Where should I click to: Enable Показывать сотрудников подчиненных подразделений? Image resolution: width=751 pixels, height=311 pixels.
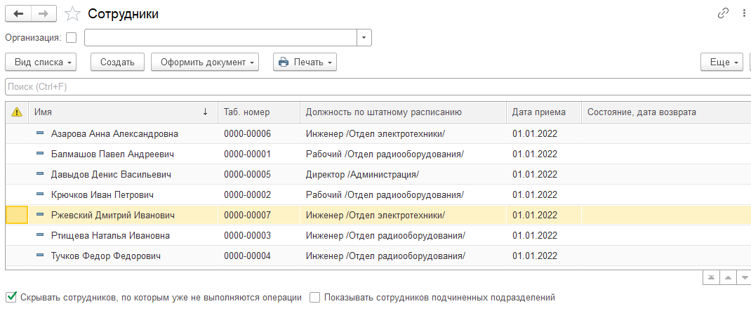pos(315,297)
